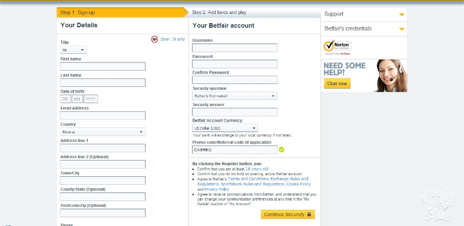Open the Cookie Policy link
The width and height of the screenshot is (464, 226).
pos(299,184)
